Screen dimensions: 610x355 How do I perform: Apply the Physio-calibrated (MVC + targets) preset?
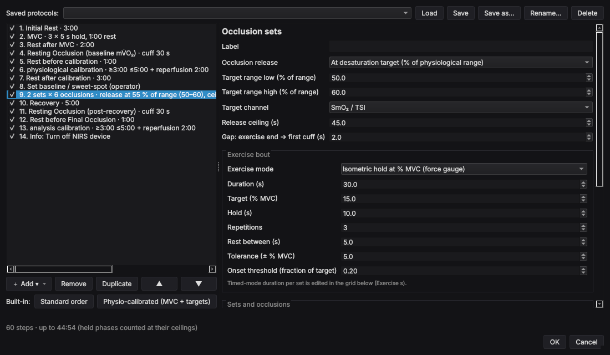tap(156, 302)
